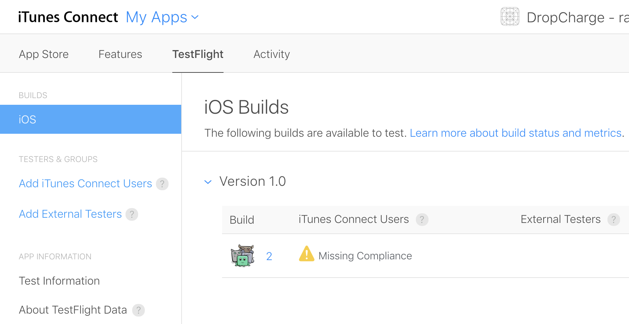The width and height of the screenshot is (629, 324).
Task: Click help icon in External Testers column
Action: (613, 220)
